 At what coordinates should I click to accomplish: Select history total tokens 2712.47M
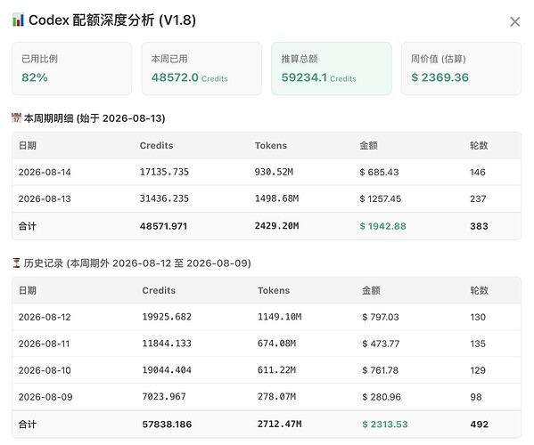coord(279,425)
